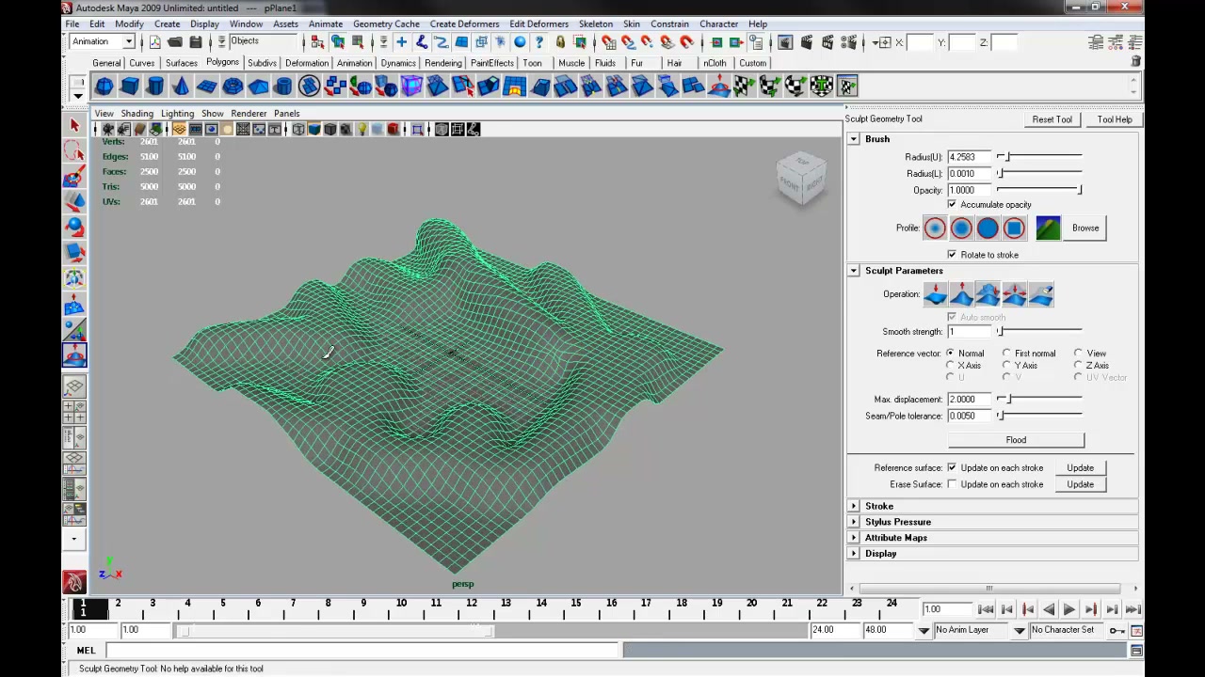Click the Show Manipulator Tool icon
This screenshot has width=1205, height=677.
coord(74,329)
